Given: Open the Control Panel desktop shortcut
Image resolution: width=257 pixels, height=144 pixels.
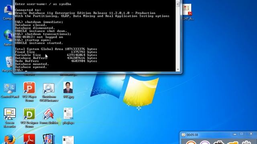Looking at the screenshot, I should point(10,90).
